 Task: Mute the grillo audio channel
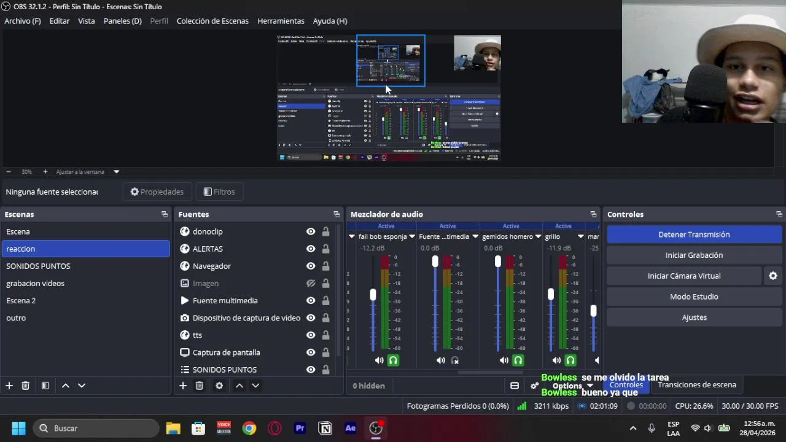click(556, 360)
